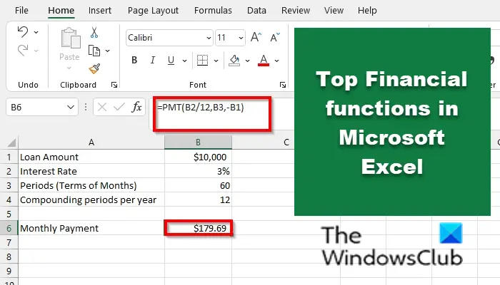This screenshot has height=285, width=500.
Task: Decrease font size with small A icon
Action: [274, 37]
